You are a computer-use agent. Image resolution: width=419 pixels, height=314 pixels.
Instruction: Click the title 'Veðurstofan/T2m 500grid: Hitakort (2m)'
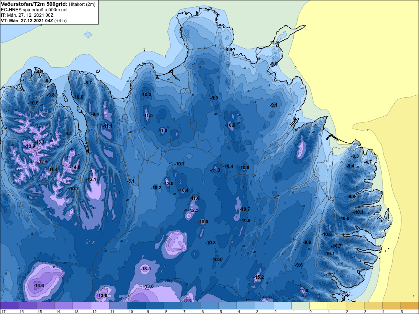click(48, 4)
